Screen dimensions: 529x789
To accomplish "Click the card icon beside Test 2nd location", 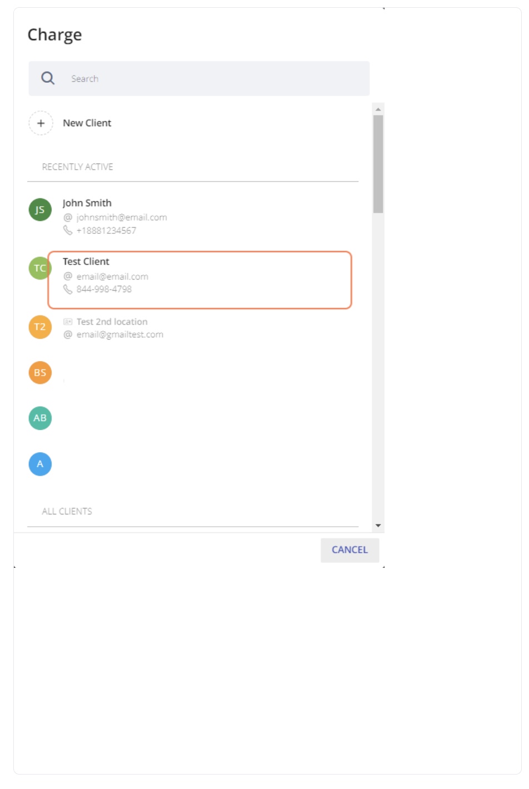I will coord(68,322).
